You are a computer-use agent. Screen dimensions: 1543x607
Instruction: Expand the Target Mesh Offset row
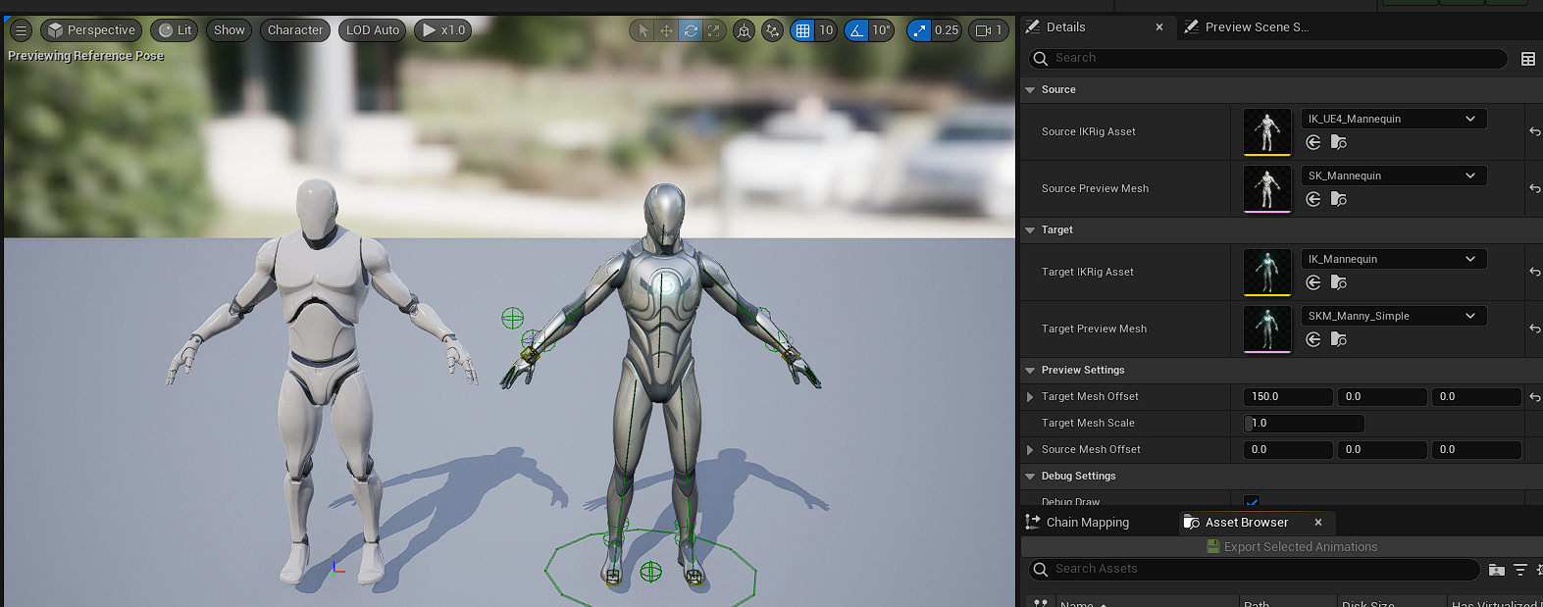(x=1030, y=396)
